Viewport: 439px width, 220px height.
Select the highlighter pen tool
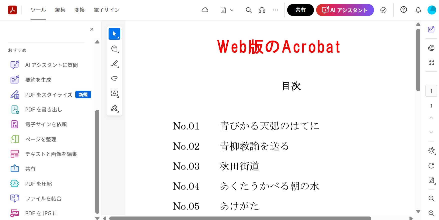(114, 63)
